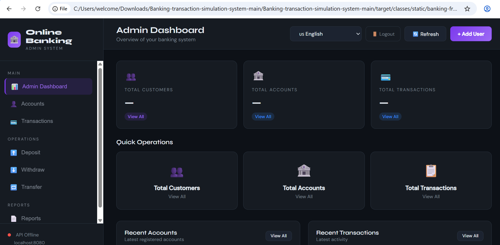The image size is (500, 245).
Task: Click Total Accounts title in Quick Operations
Action: point(304,188)
